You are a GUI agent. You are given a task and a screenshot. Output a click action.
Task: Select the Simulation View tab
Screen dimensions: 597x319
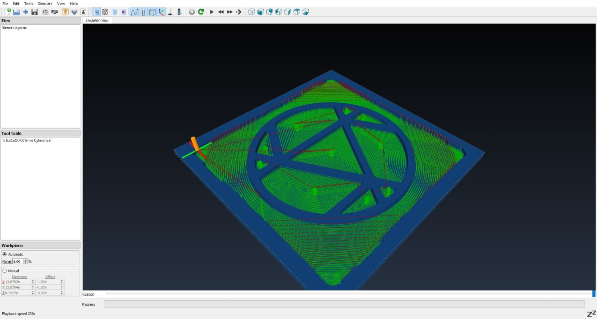97,20
